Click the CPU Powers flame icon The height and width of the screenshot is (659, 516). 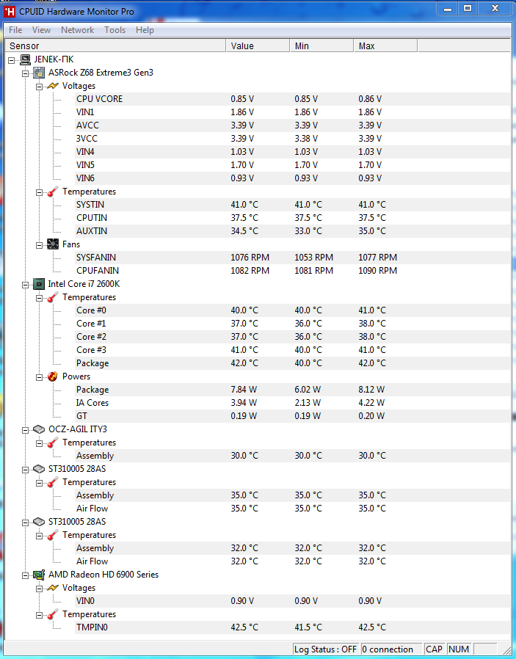(53, 376)
